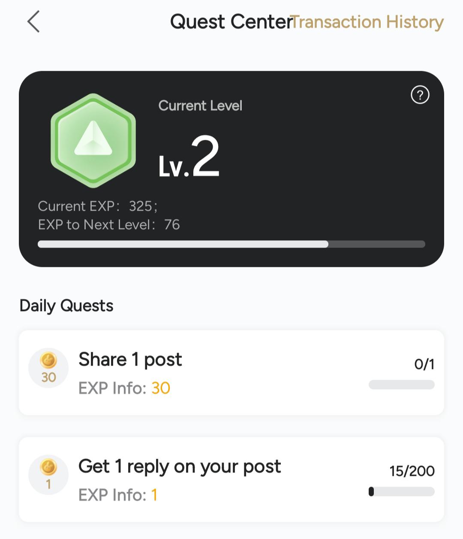The width and height of the screenshot is (463, 539).
Task: Click the Share 1 post progress bar
Action: tap(402, 385)
